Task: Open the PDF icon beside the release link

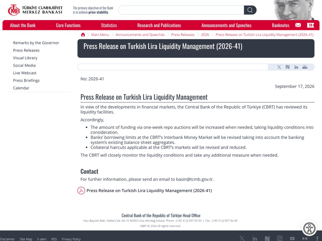Action: tap(81, 191)
